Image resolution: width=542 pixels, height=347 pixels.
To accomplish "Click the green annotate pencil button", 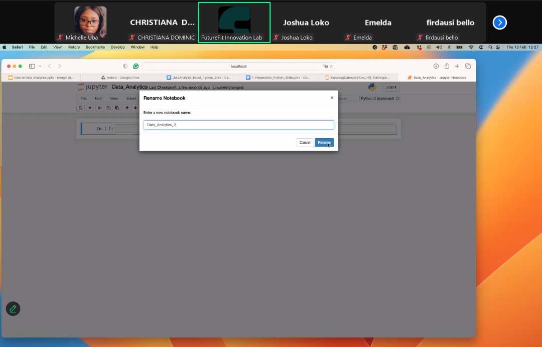I will tap(13, 309).
